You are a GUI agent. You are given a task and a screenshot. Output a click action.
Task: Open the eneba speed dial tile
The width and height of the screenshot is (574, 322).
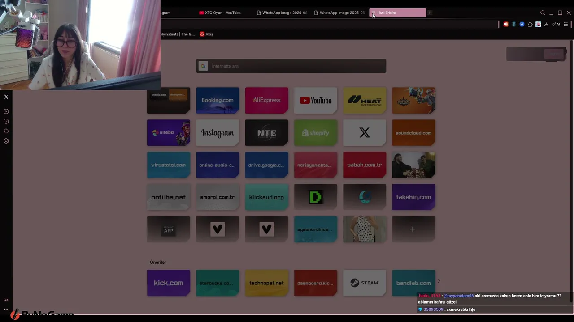169,133
